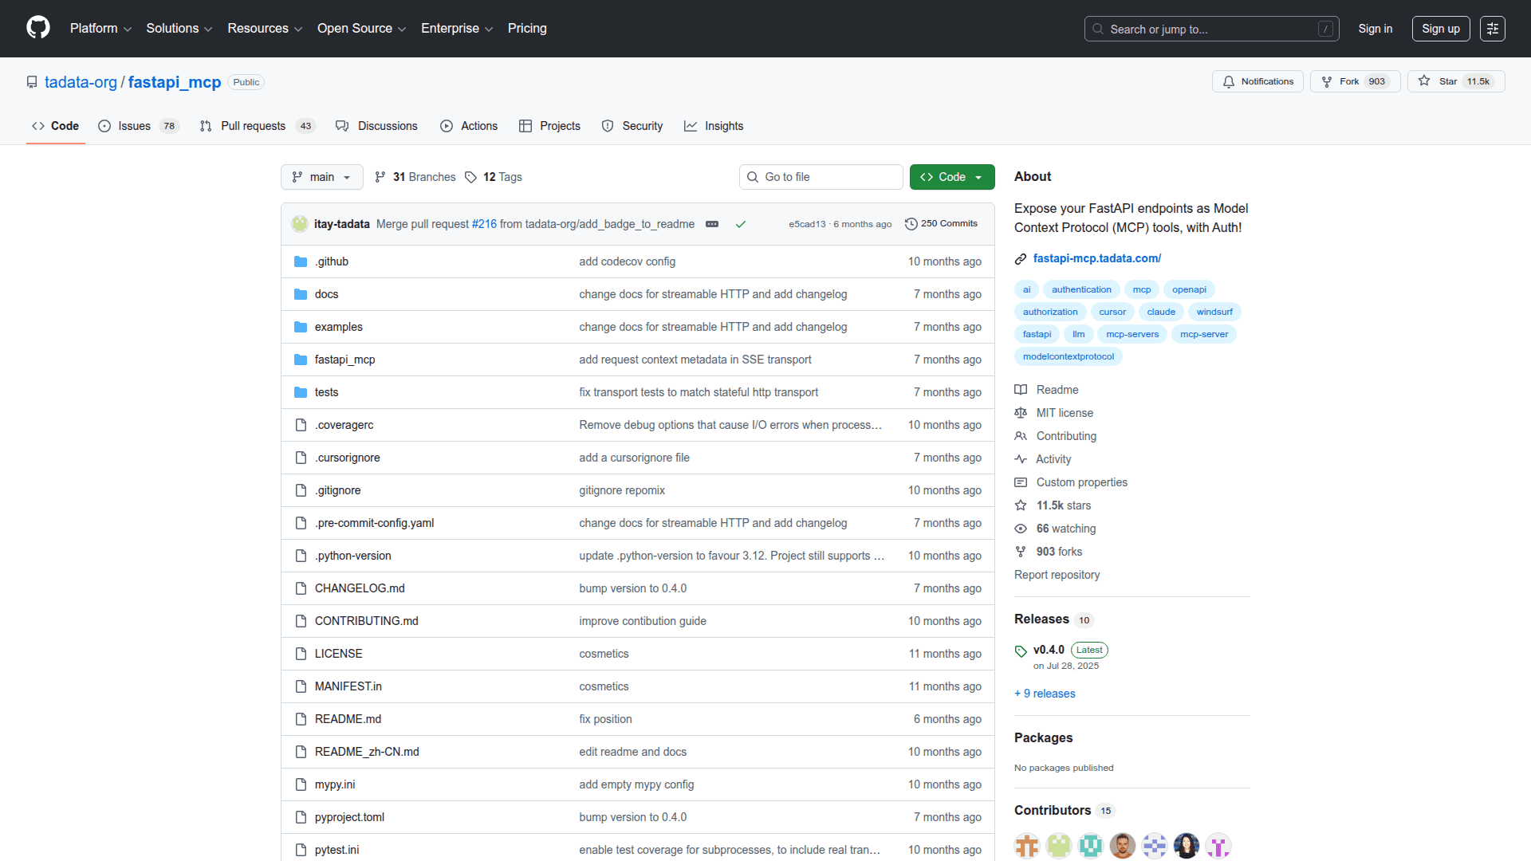Screen dimensions: 1531x861
Task: Click the green checkmark status icon
Action: pyautogui.click(x=741, y=224)
